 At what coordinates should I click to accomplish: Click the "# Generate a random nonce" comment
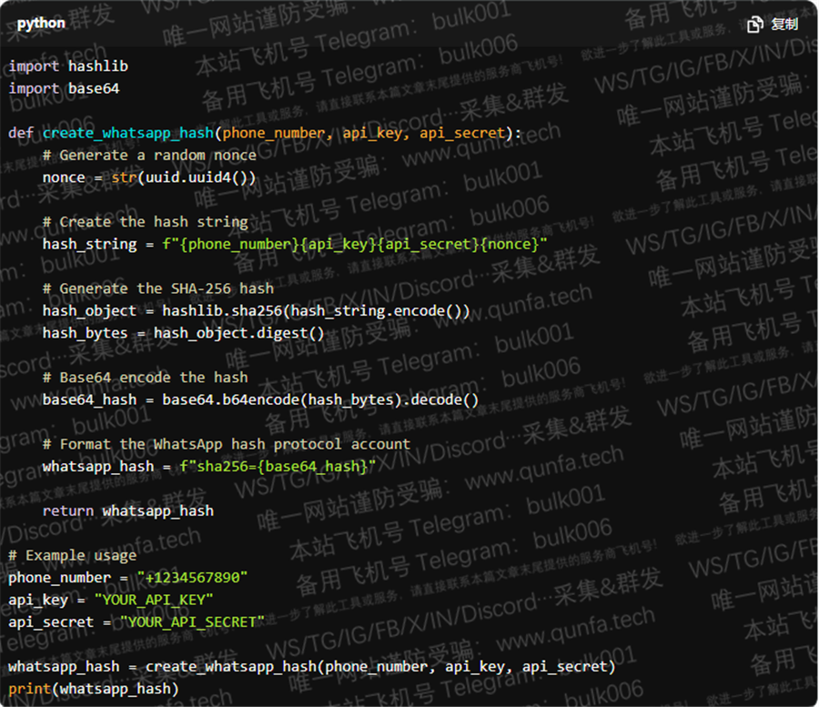(149, 155)
